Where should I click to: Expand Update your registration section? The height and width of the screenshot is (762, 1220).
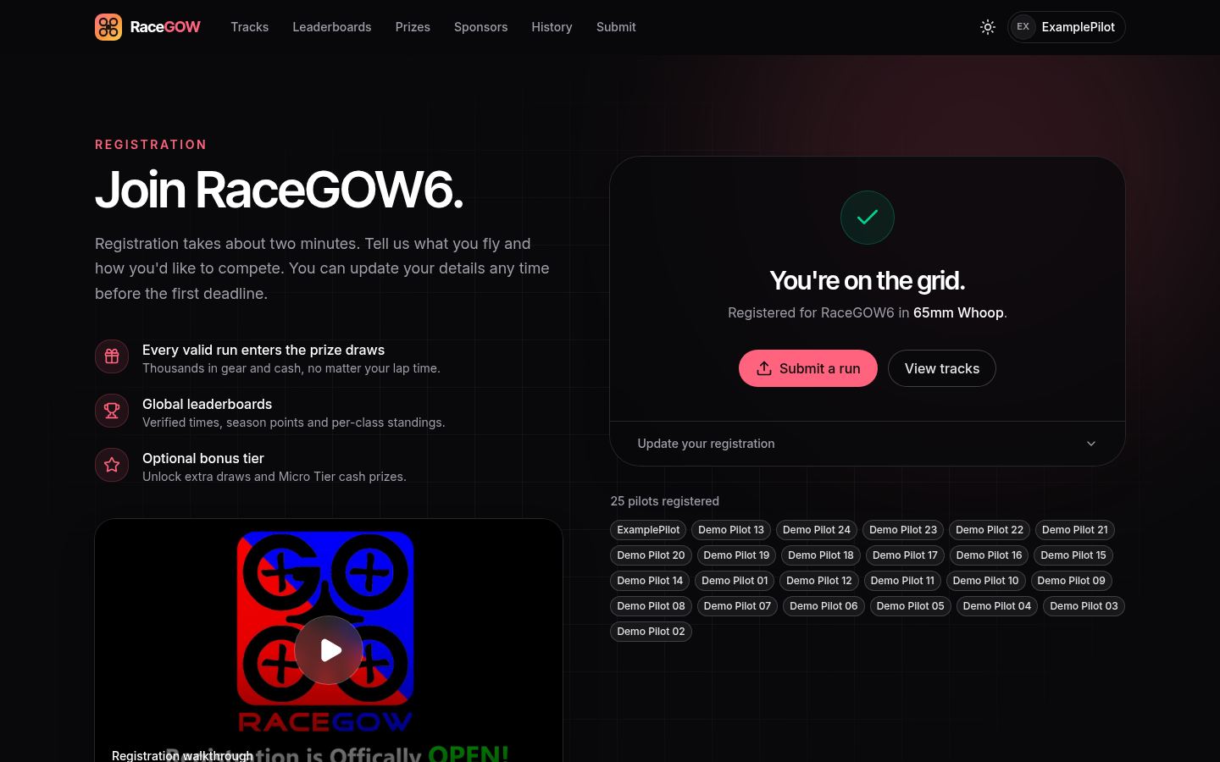pos(868,444)
